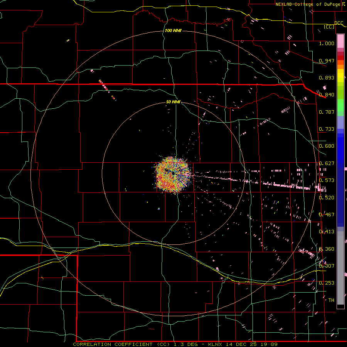Pick the pink segment of the color bar
Screen dimensions: 347x347
[x=340, y=41]
